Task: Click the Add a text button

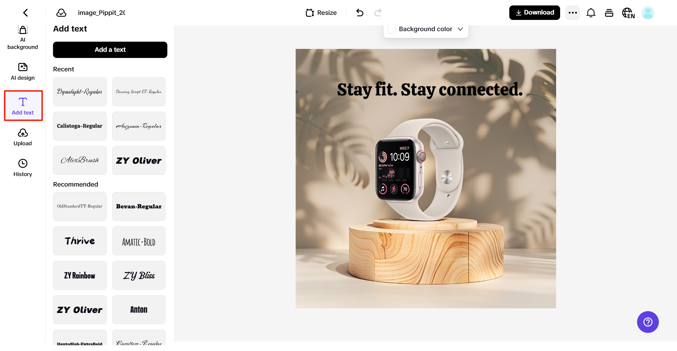Action: tap(110, 50)
